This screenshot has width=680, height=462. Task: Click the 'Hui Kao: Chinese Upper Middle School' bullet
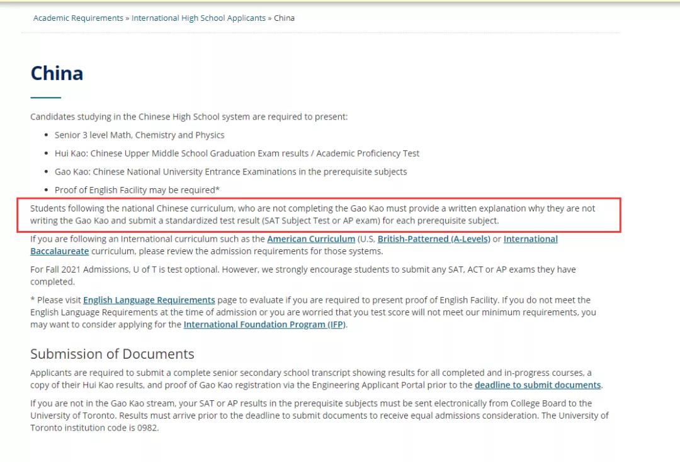coord(237,153)
